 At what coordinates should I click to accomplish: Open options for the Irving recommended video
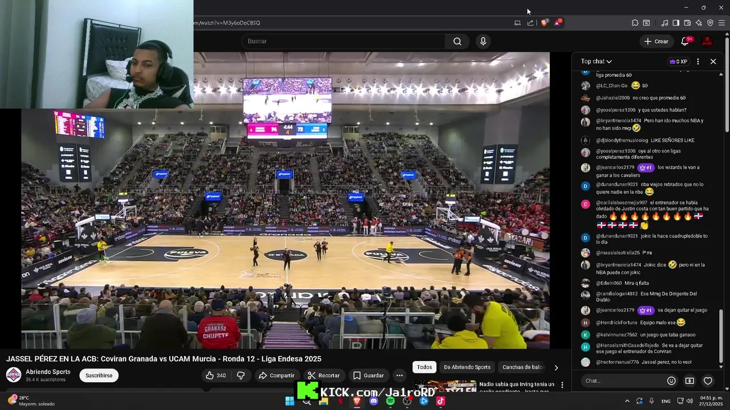point(562,386)
